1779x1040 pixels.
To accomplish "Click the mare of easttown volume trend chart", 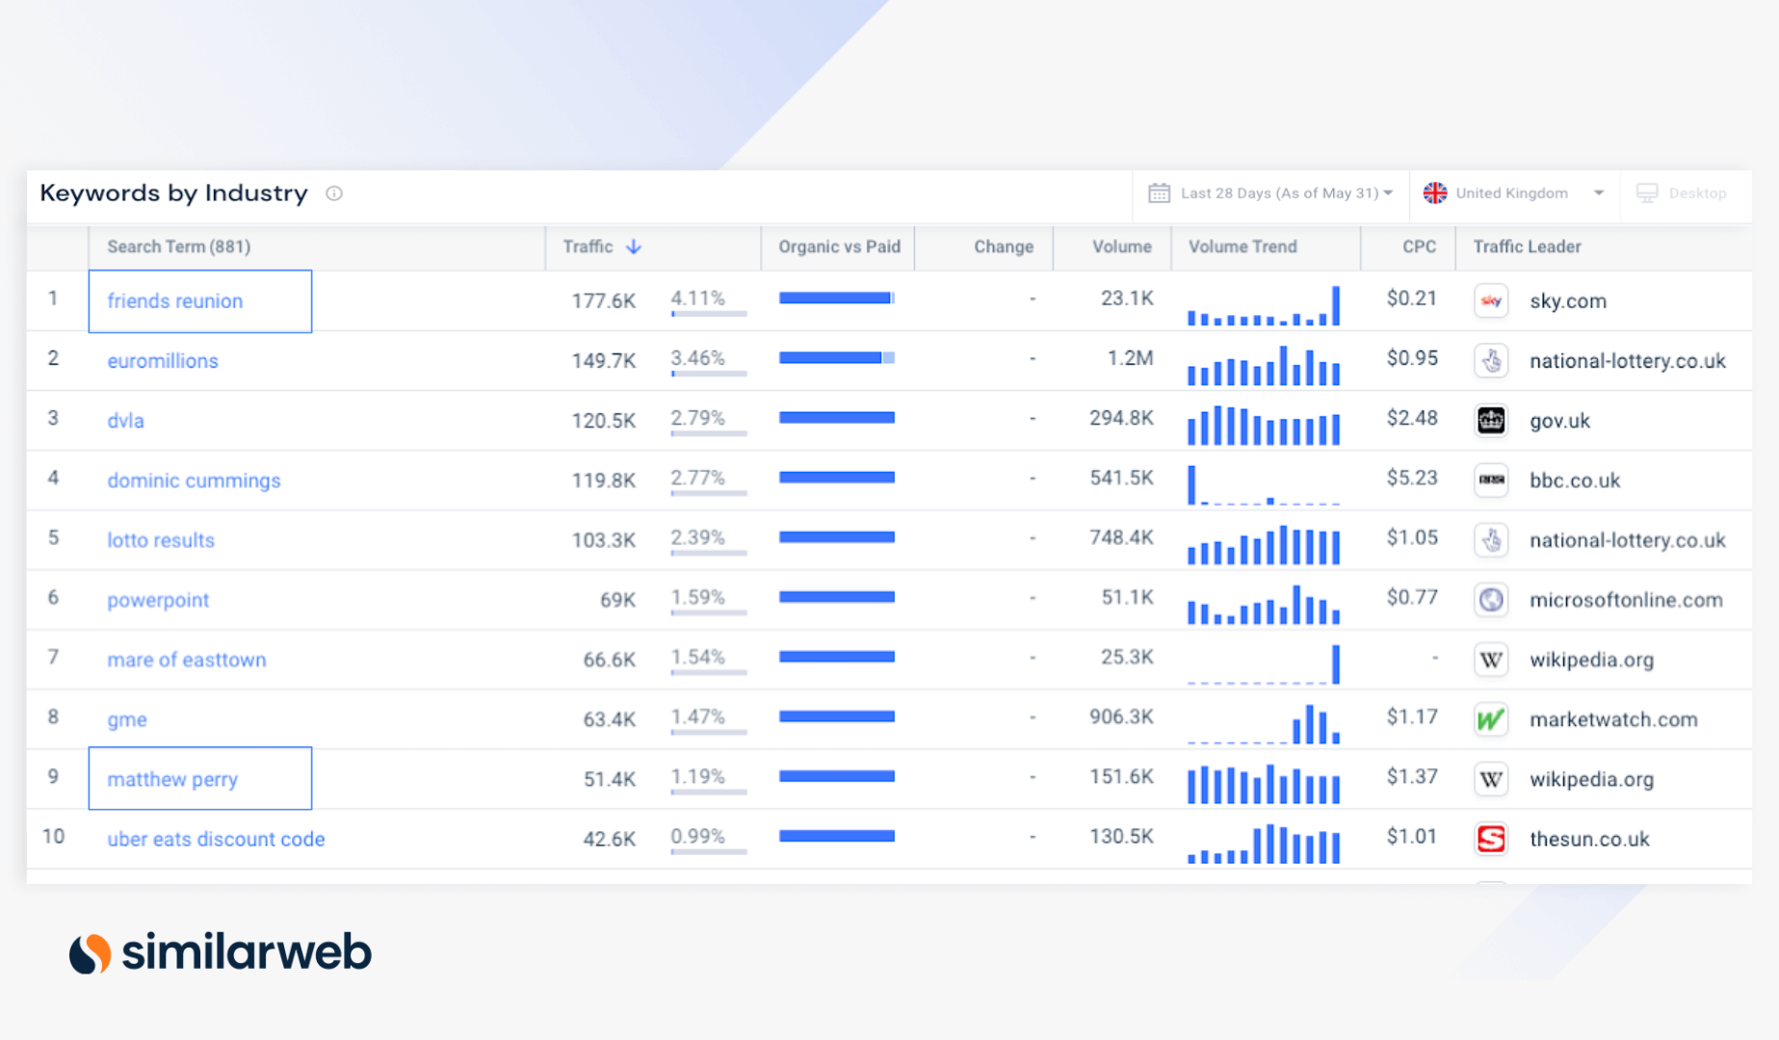I will coord(1264,663).
